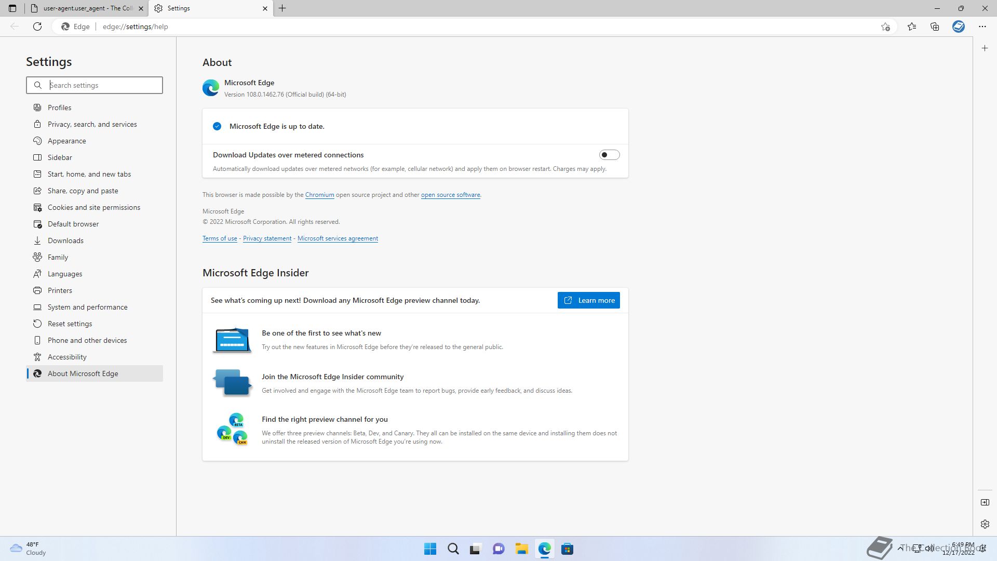Open the Collections icon
Screen dimensions: 997x561
[935, 26]
